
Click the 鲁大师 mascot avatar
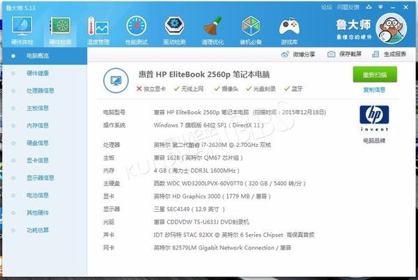coord(391,29)
